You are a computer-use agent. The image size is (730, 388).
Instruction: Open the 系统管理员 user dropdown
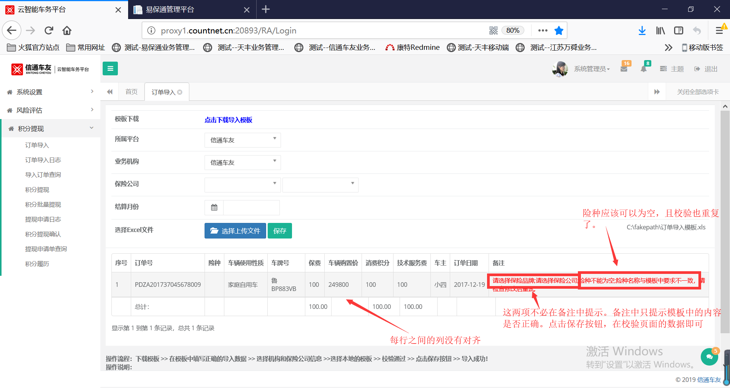[x=592, y=69]
